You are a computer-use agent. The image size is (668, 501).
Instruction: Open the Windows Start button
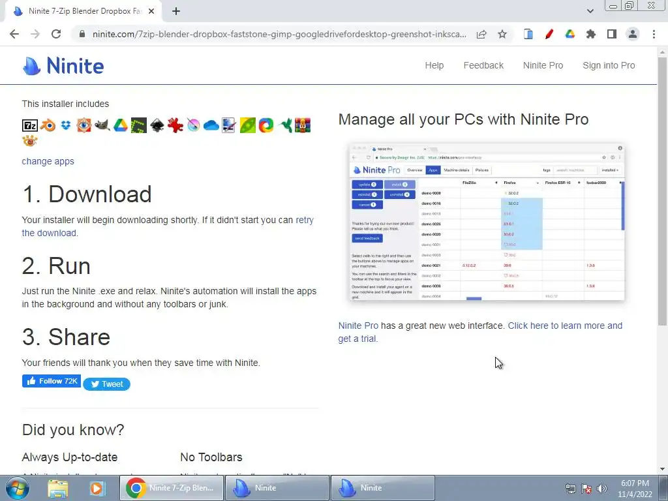coord(17,488)
